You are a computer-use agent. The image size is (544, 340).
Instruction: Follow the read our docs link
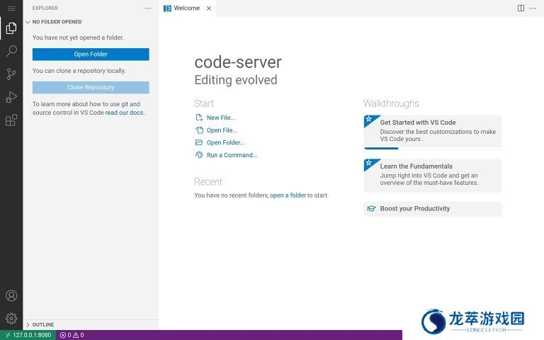pos(124,113)
